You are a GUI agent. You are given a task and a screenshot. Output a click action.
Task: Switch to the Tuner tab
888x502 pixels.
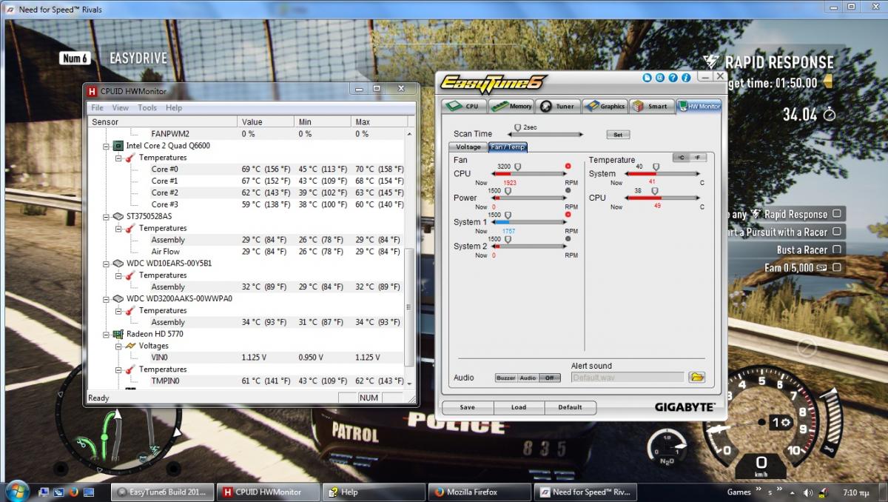[557, 106]
